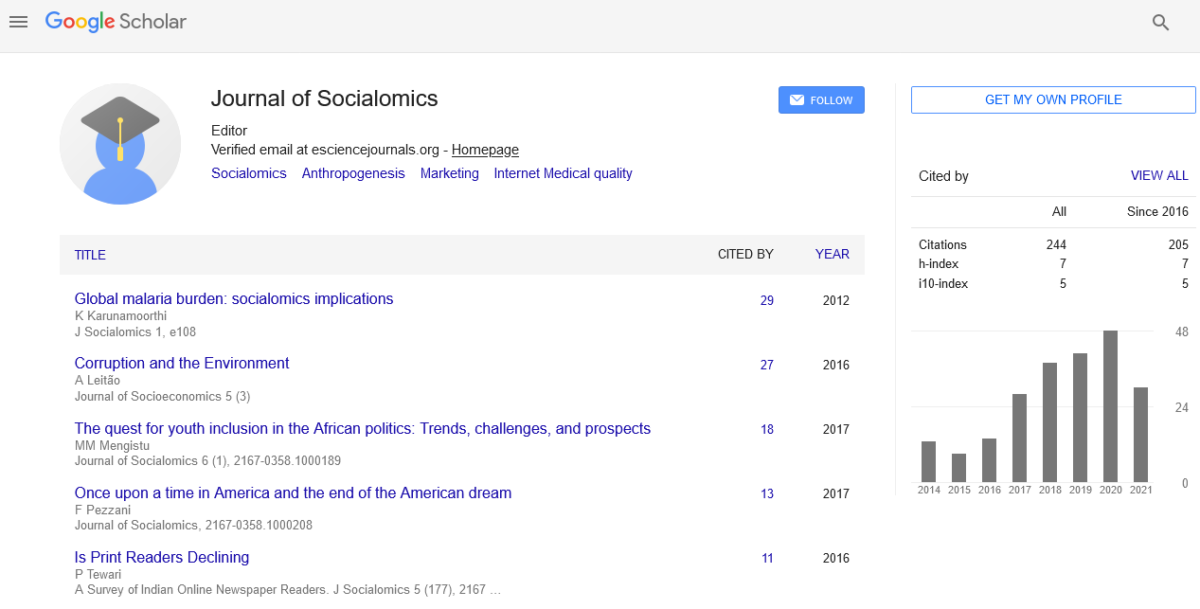
Task: Click the search magnifier icon
Action: tap(1160, 23)
